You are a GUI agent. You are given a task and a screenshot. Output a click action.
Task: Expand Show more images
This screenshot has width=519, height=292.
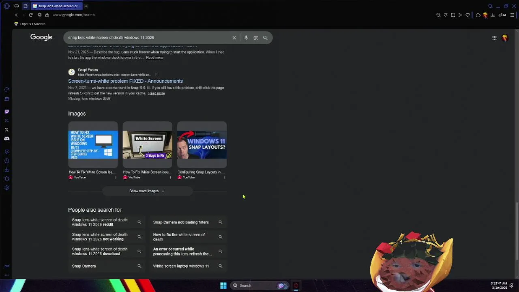[147, 191]
